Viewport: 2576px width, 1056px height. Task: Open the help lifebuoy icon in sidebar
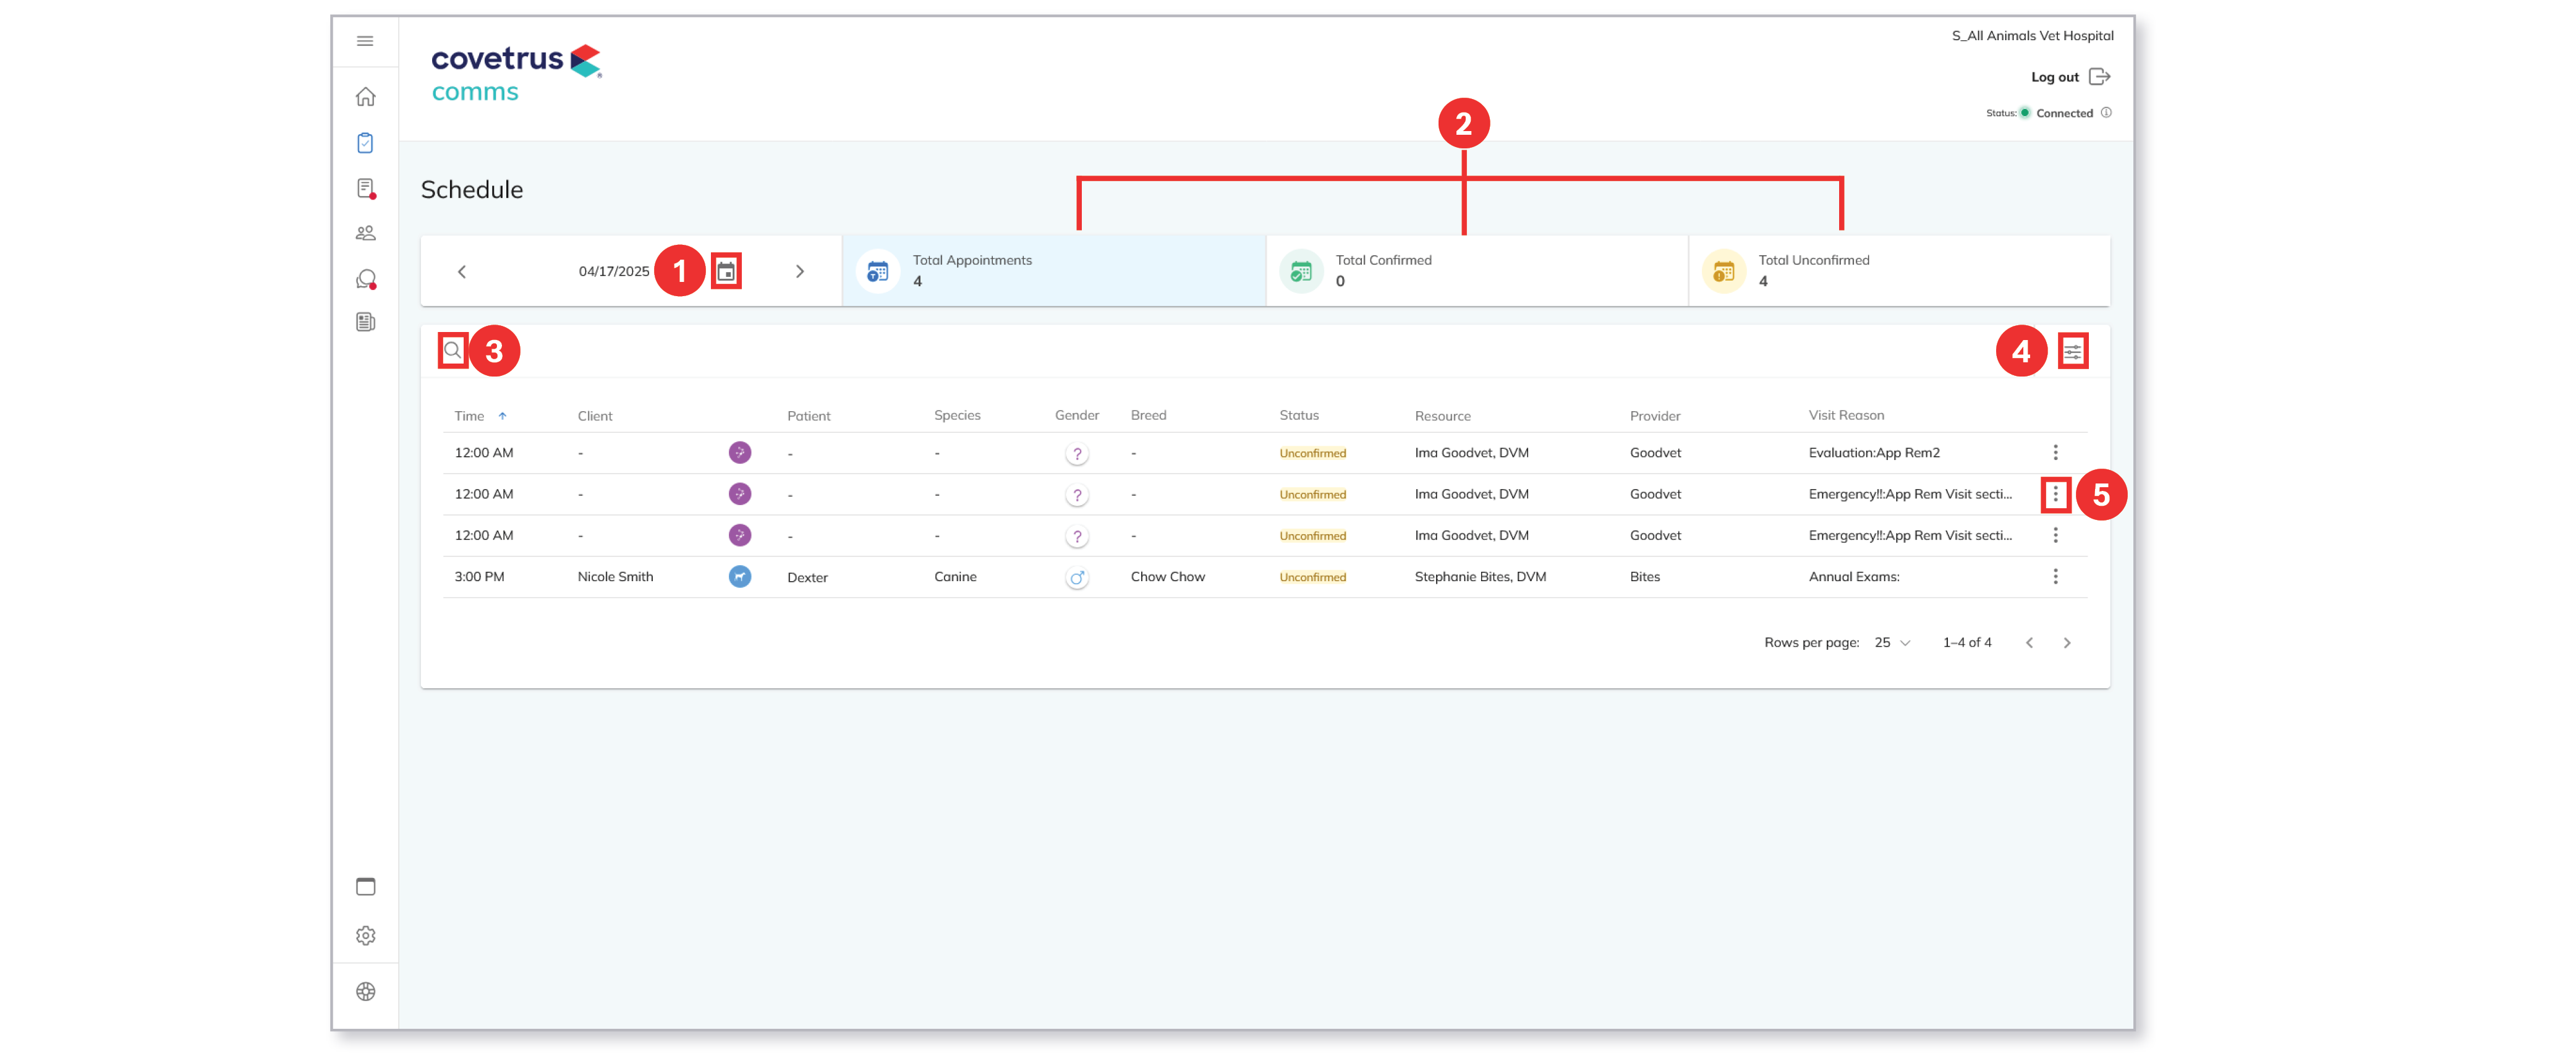tap(365, 991)
